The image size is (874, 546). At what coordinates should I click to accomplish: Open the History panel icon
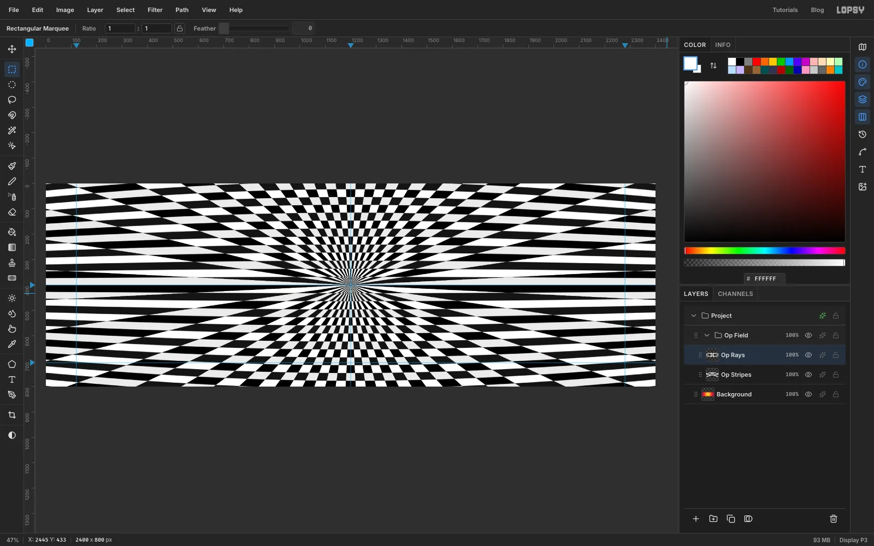coord(863,134)
